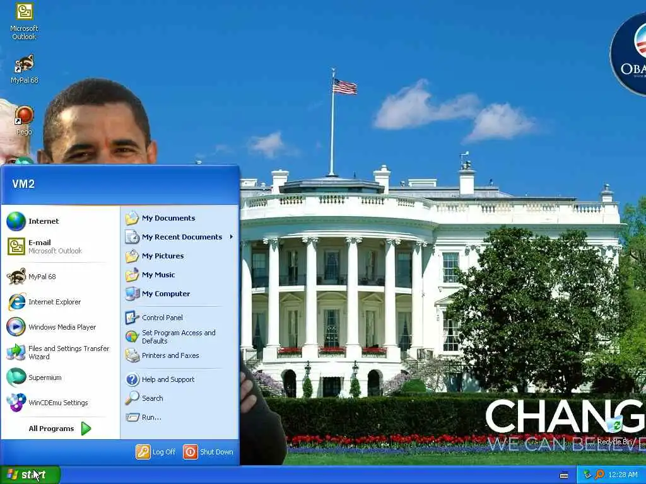Click the VM2 user name header
This screenshot has width=646, height=484.
[23, 184]
